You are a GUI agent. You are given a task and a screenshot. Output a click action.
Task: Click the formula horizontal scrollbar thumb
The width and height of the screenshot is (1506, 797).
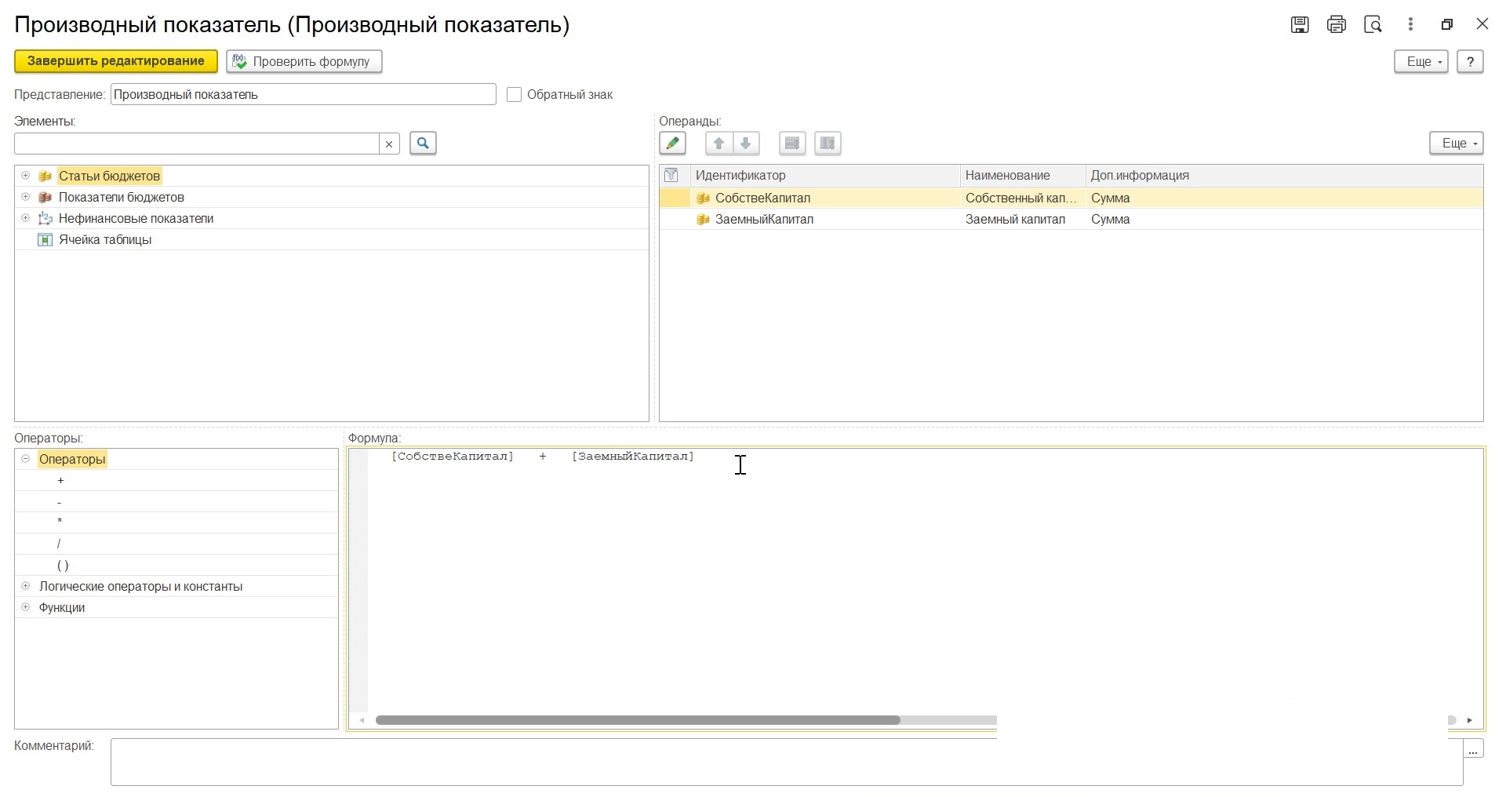click(638, 720)
